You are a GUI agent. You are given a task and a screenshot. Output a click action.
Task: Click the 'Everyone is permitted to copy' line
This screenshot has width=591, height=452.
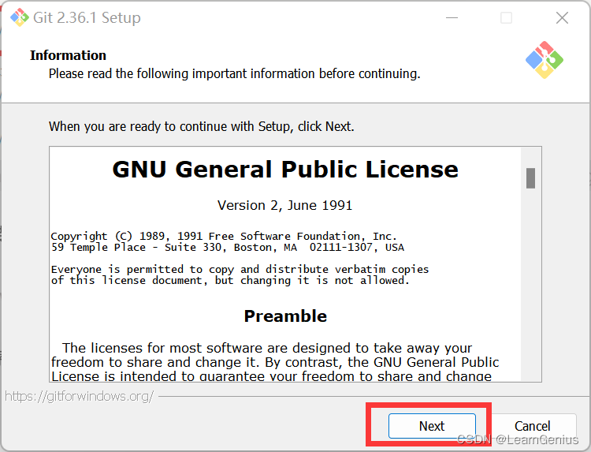click(x=240, y=270)
